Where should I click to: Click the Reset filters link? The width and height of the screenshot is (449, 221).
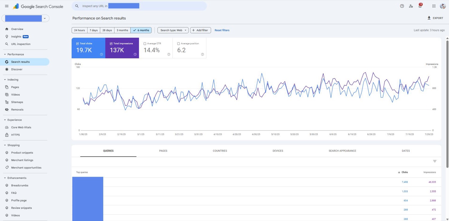(222, 30)
